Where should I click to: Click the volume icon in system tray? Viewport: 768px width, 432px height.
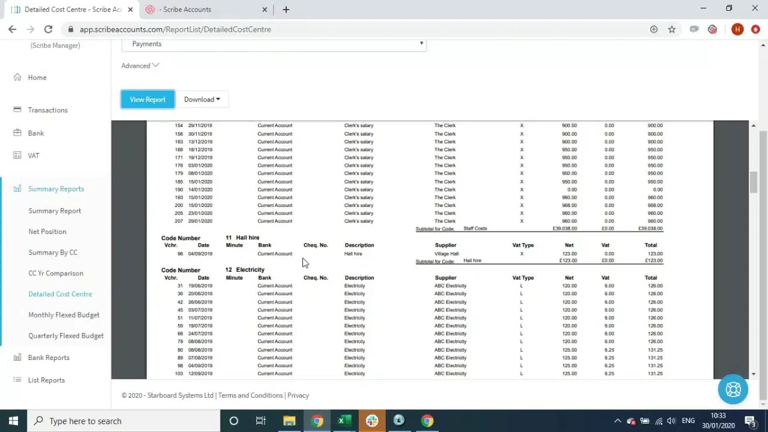(671, 421)
